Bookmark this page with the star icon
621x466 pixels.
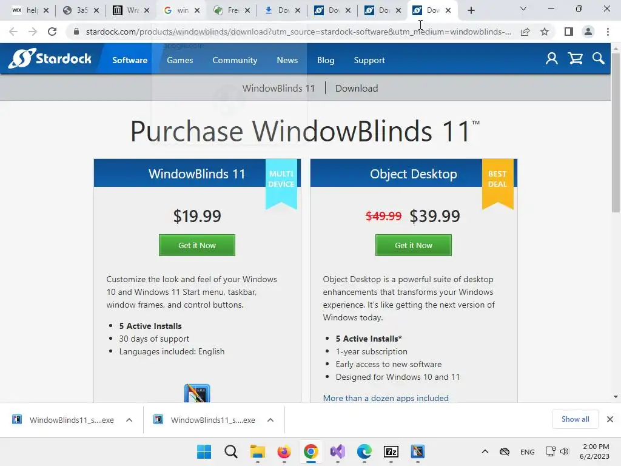(x=545, y=32)
